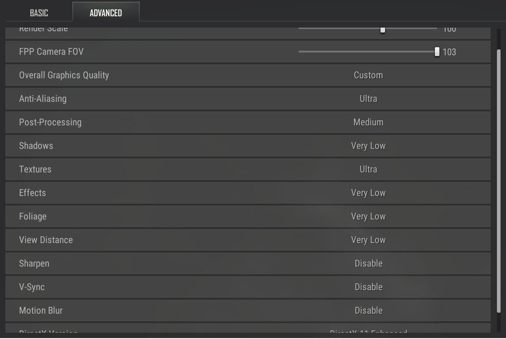506x339 pixels.
Task: Switch to the BASIC settings tab
Action: tap(39, 13)
